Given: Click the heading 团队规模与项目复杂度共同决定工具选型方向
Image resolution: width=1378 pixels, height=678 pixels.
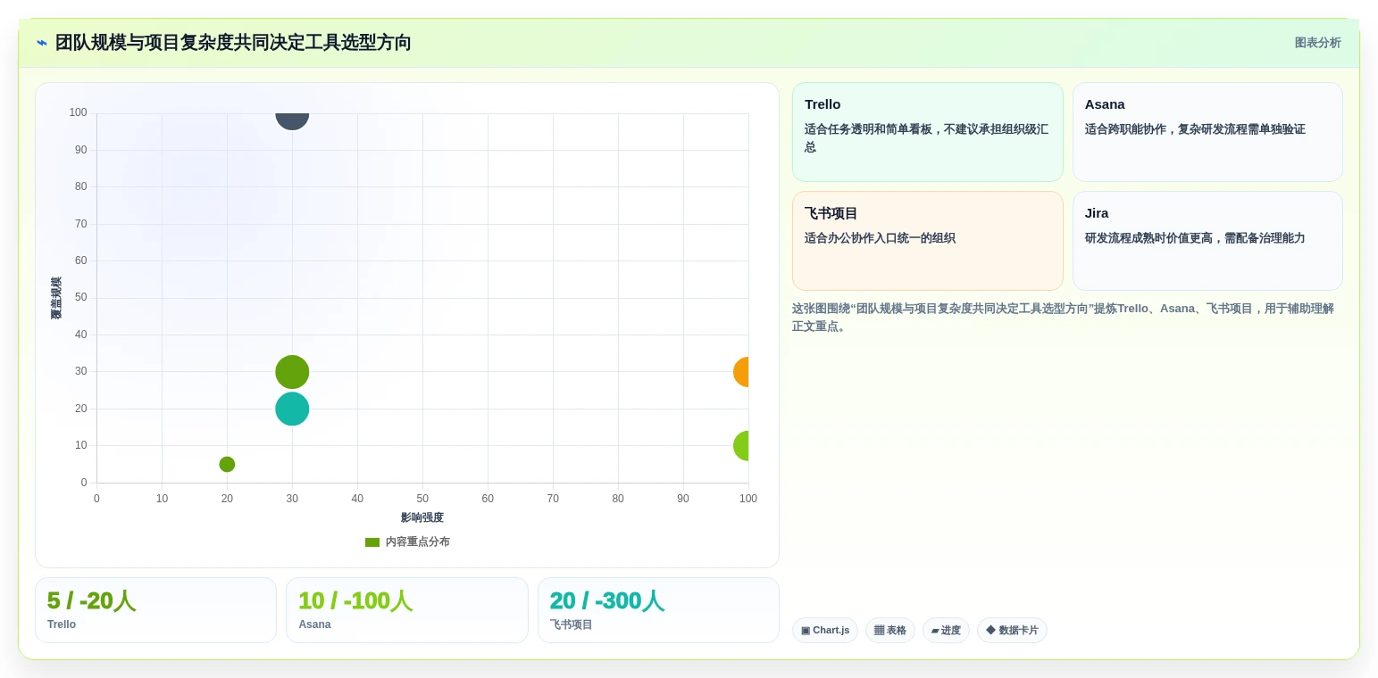Looking at the screenshot, I should coord(233,43).
